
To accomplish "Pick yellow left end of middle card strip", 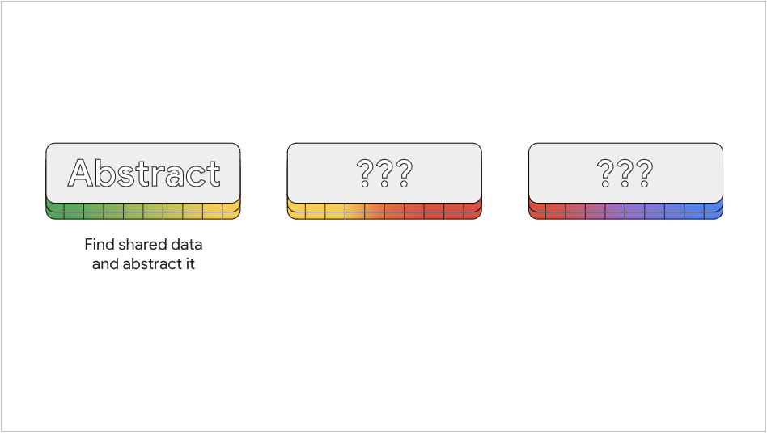I will [x=296, y=210].
